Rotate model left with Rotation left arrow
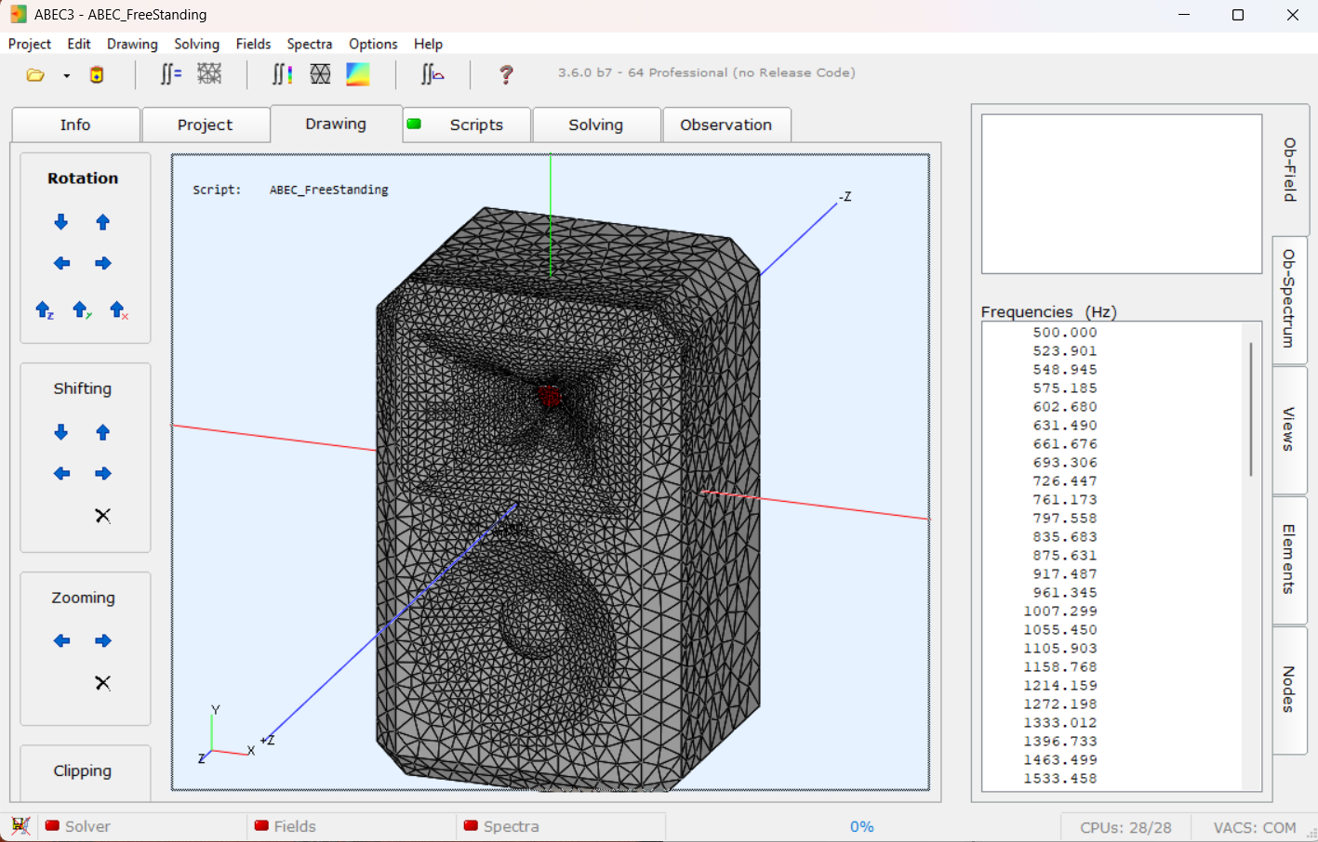 61,264
